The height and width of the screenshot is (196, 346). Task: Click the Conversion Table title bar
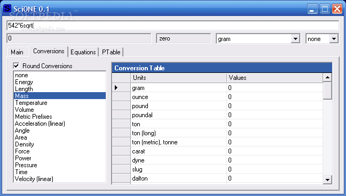[x=222, y=68]
